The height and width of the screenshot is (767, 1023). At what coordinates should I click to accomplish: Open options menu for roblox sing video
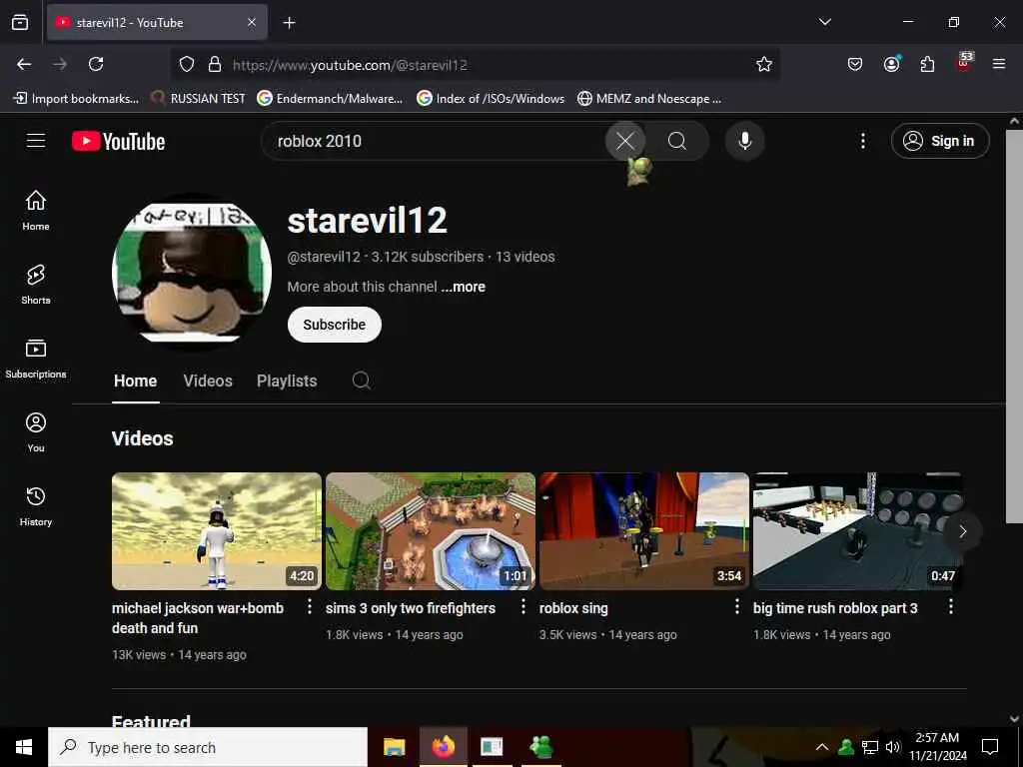(736, 607)
